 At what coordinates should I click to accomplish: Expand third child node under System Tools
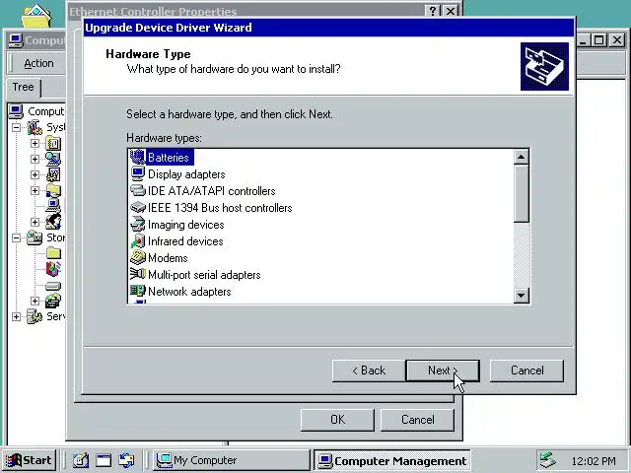coord(35,174)
